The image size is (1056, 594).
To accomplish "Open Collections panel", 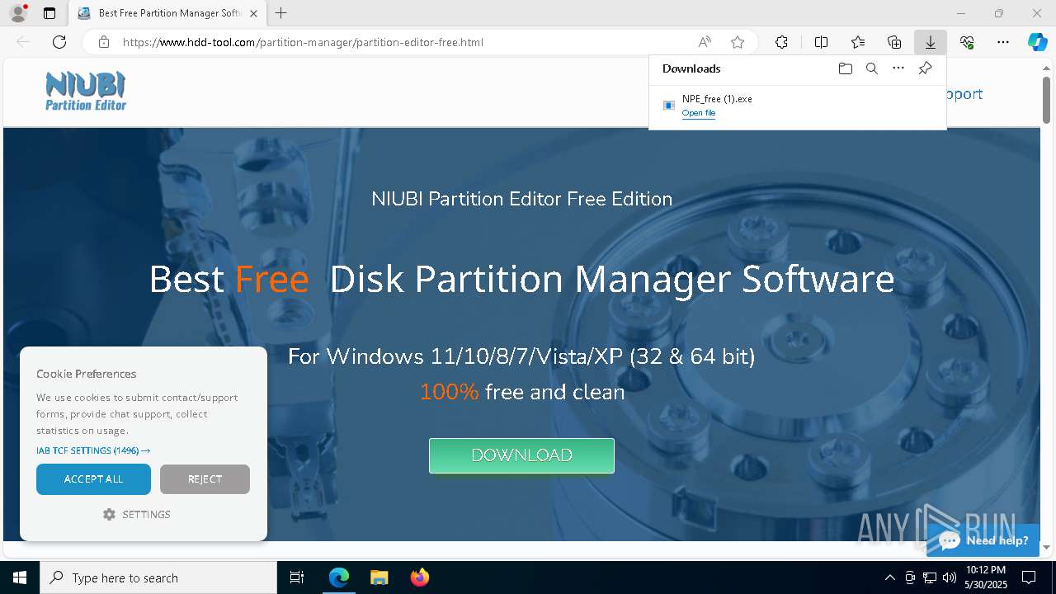I will 894,42.
